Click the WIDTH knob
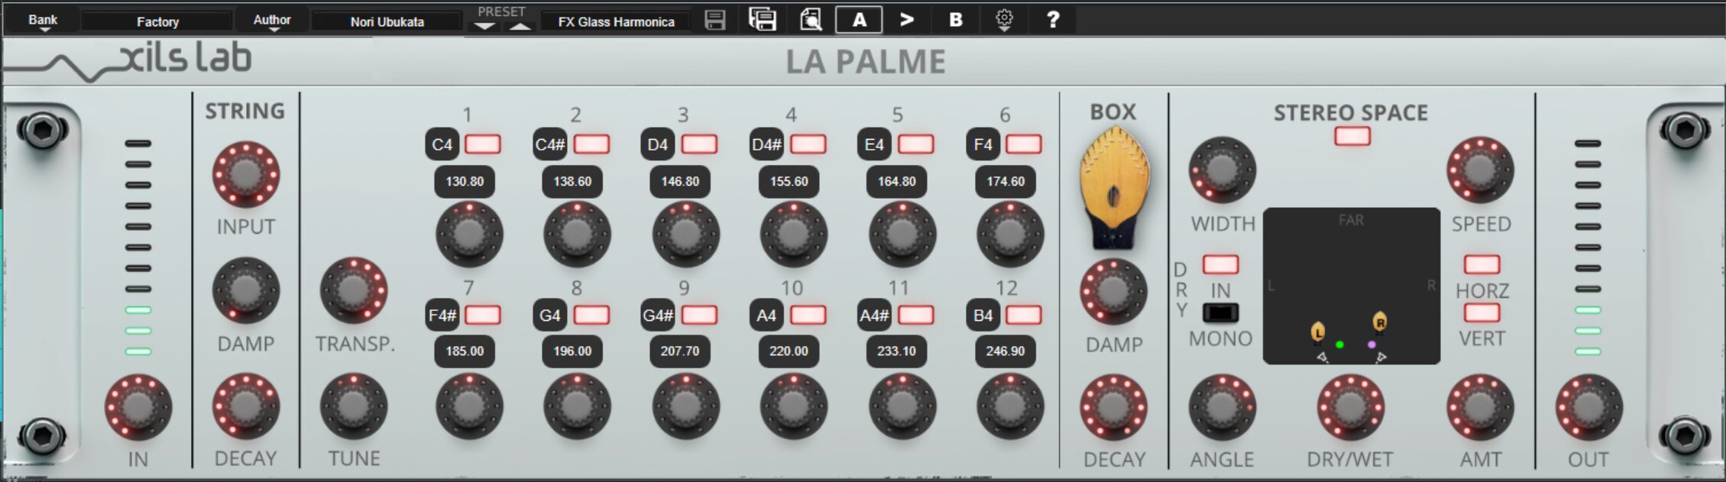Screen dimensions: 1726x482 (1222, 170)
